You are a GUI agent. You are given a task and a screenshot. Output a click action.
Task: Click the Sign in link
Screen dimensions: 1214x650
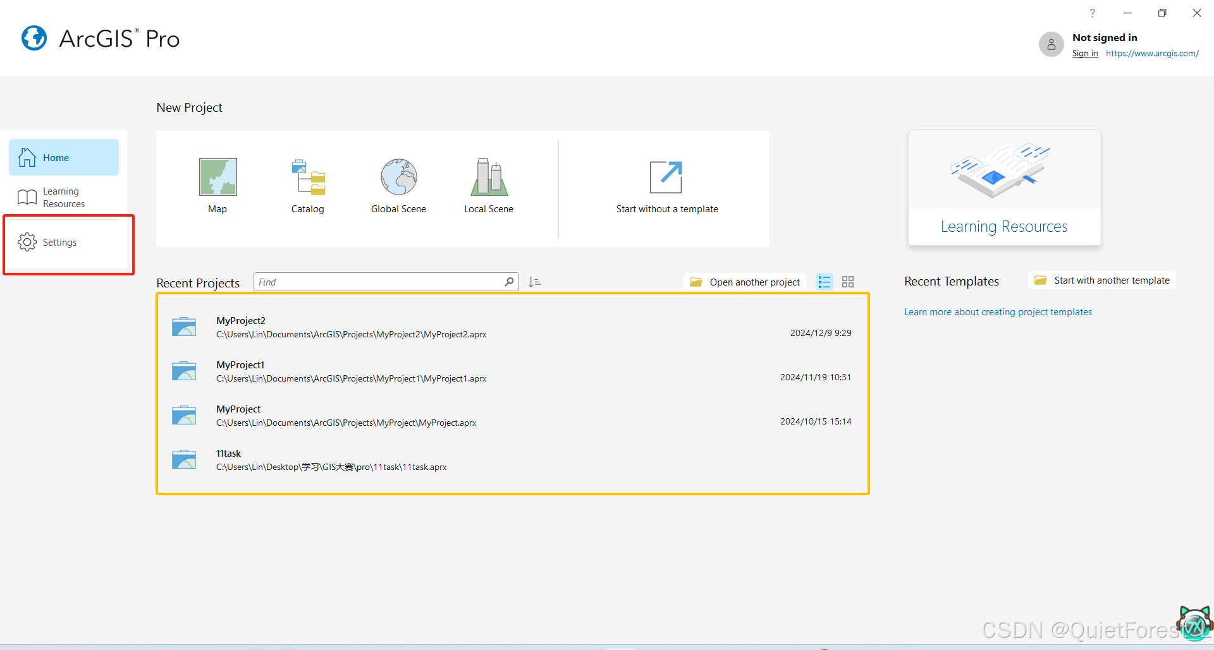[1085, 54]
